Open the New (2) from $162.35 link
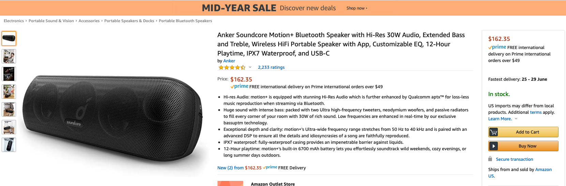This screenshot has height=186, width=566. pyautogui.click(x=239, y=168)
